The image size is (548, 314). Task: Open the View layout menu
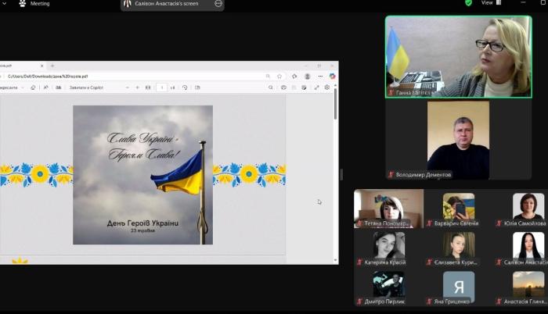click(491, 3)
